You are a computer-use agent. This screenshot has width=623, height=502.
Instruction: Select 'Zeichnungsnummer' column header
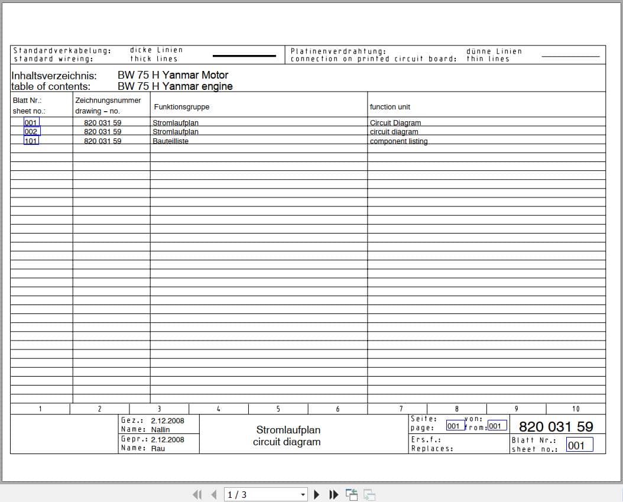click(x=108, y=101)
